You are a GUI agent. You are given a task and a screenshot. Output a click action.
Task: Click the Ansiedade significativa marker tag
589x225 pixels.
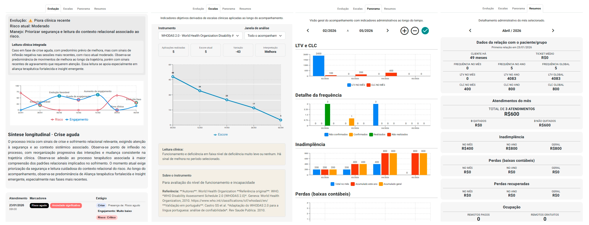(66, 205)
